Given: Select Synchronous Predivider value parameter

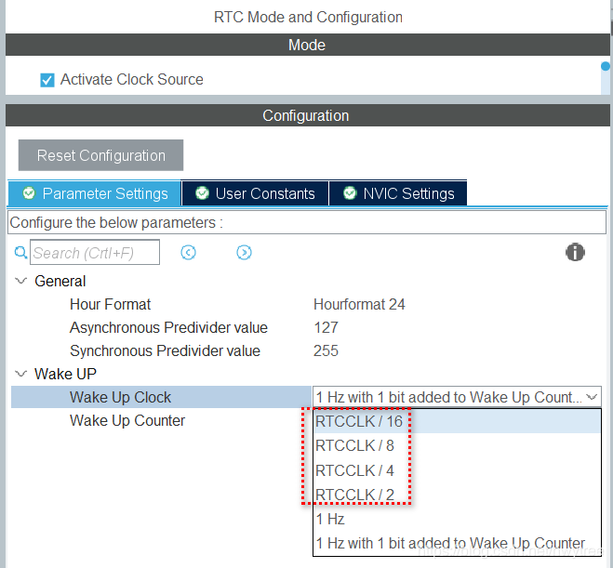Looking at the screenshot, I should coord(165,350).
